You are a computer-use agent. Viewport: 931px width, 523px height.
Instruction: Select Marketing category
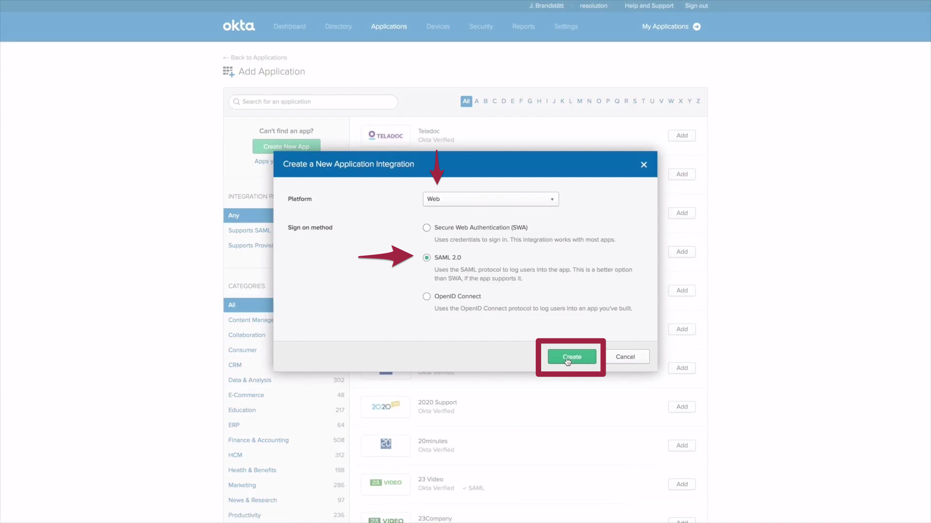[242, 485]
